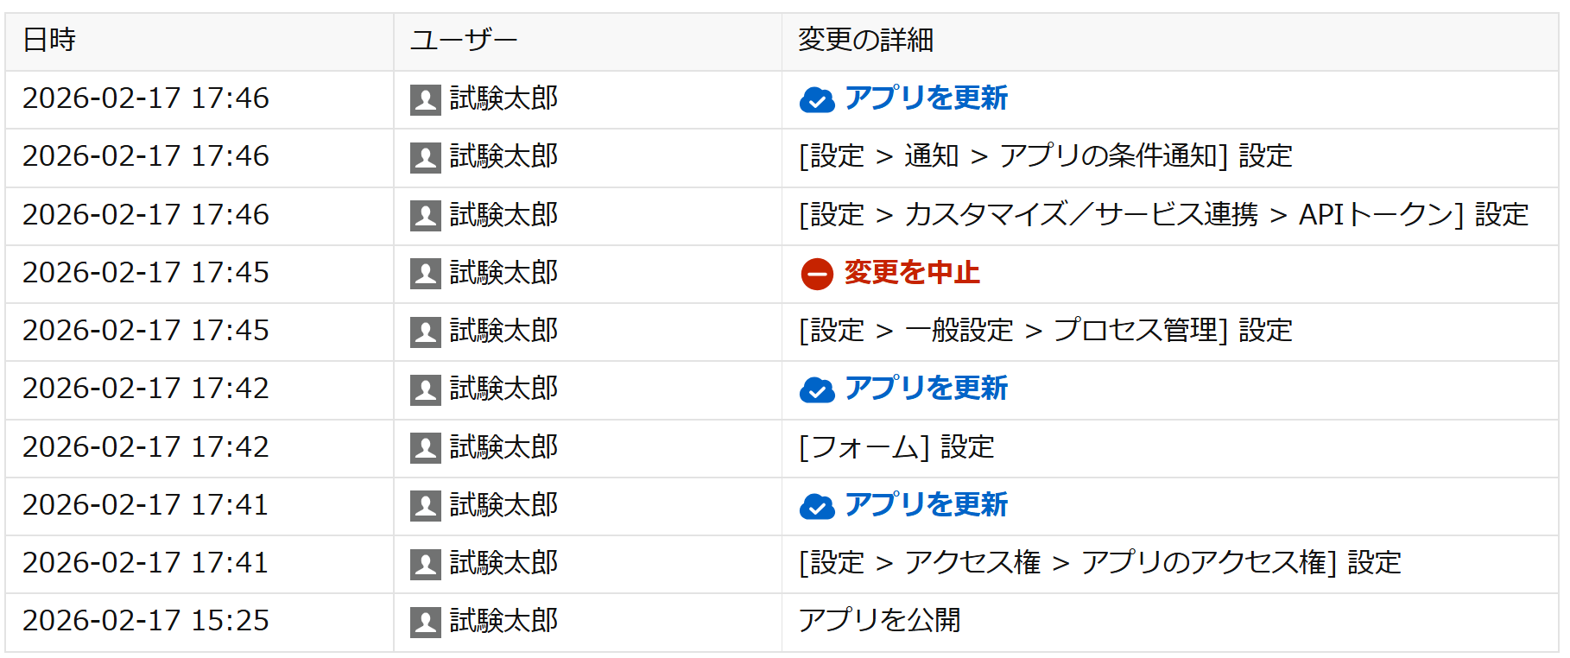Click the cloud icon beside the 17:46 アプリを更新
Screen dimensions: 1570x658
(816, 100)
